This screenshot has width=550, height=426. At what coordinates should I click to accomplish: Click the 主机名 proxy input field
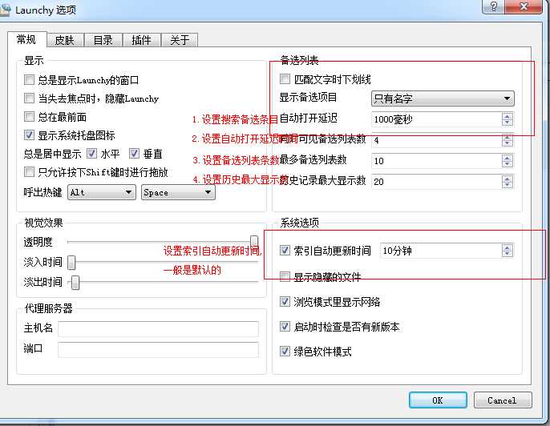tap(158, 328)
